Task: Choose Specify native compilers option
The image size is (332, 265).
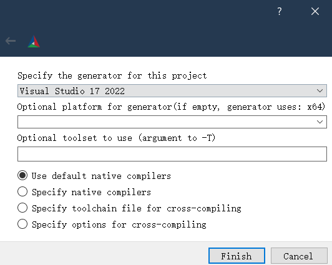Action: click(84, 192)
